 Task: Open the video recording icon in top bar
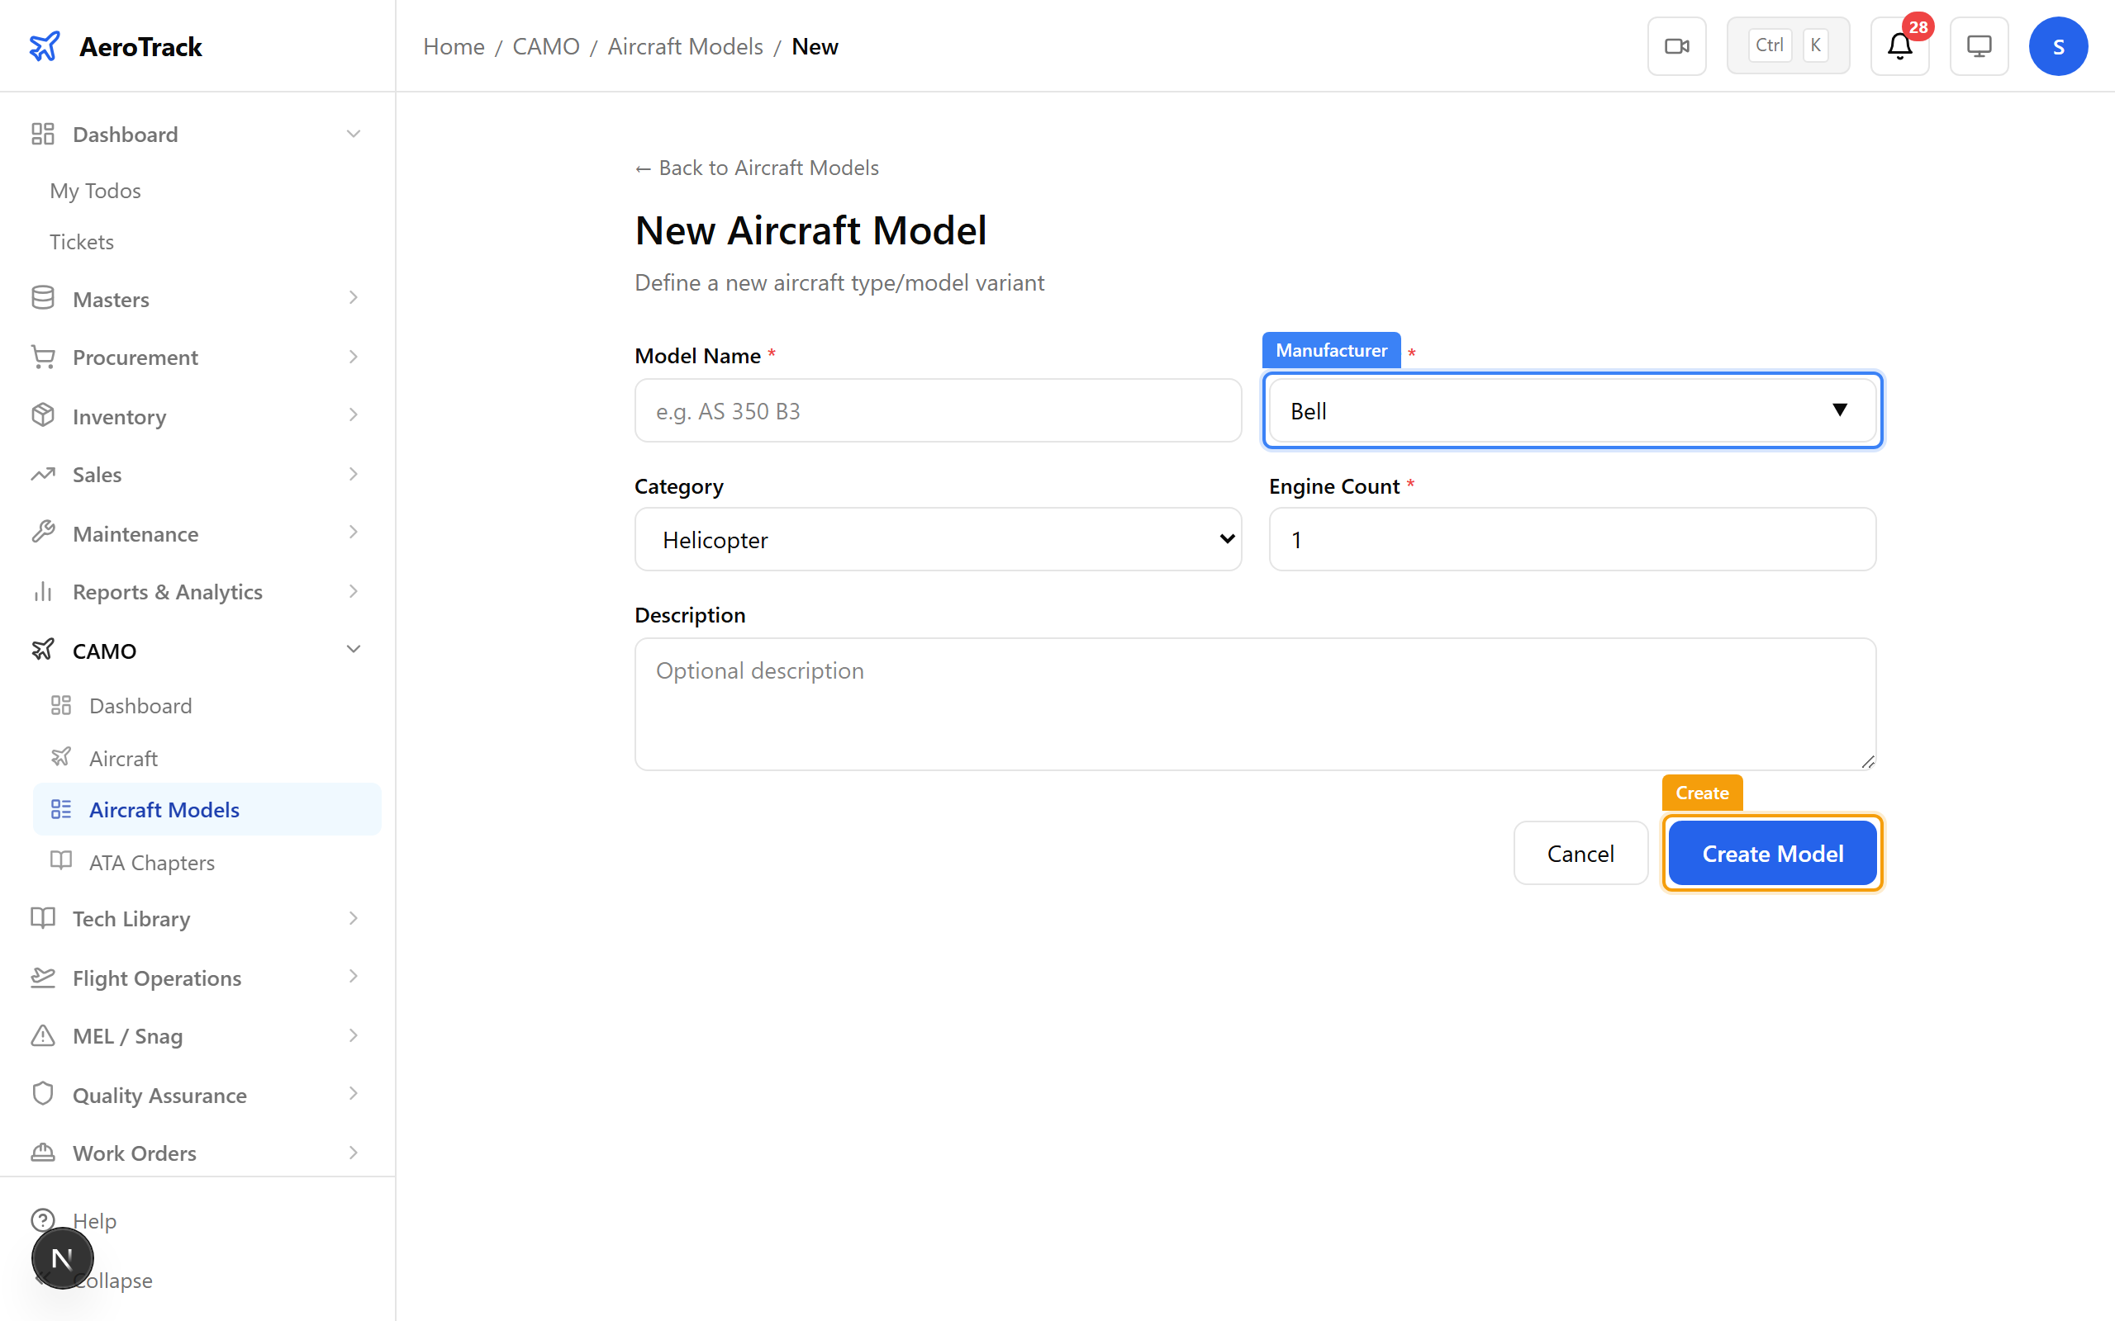pyautogui.click(x=1675, y=45)
